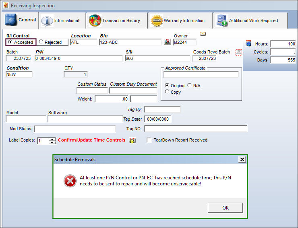
Task: Click Confirm/Update Time Controls red link
Action: point(91,140)
